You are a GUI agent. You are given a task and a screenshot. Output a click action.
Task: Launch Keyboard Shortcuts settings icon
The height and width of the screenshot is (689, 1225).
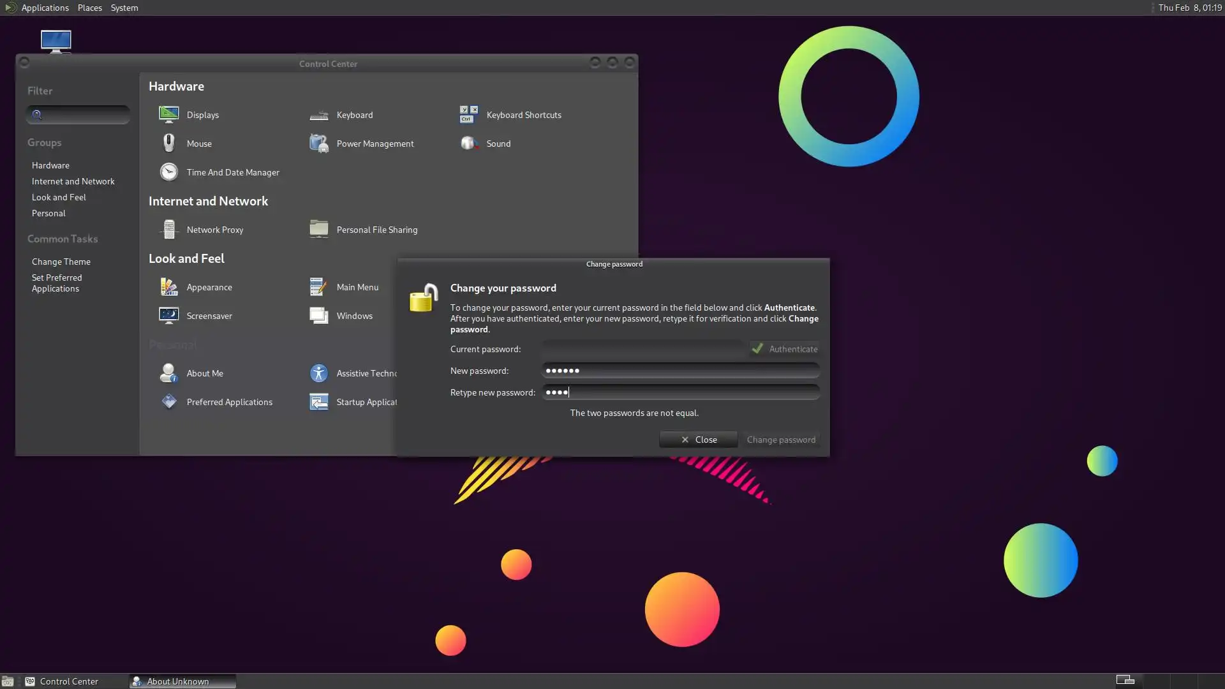(469, 115)
